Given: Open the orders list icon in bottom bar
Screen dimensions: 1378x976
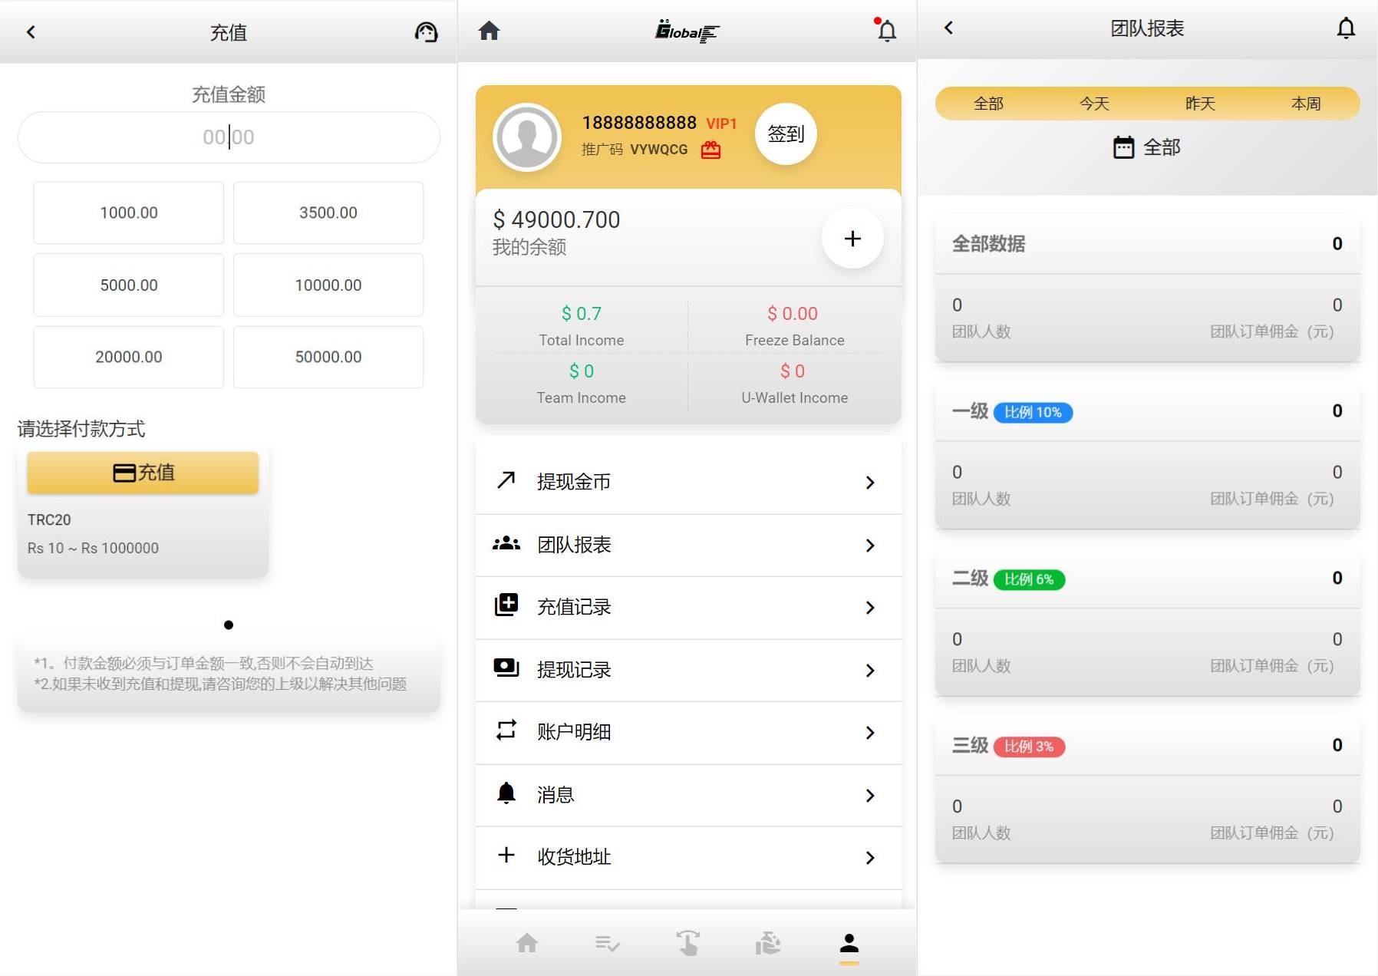Looking at the screenshot, I should pos(607,943).
